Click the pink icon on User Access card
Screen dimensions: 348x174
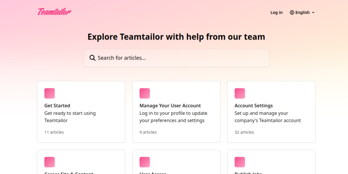pos(145,162)
